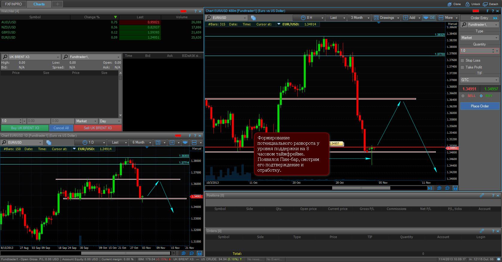Jump to latest bar on the 8H chart
Viewport: 502px width, 262px height.
tap(430, 188)
